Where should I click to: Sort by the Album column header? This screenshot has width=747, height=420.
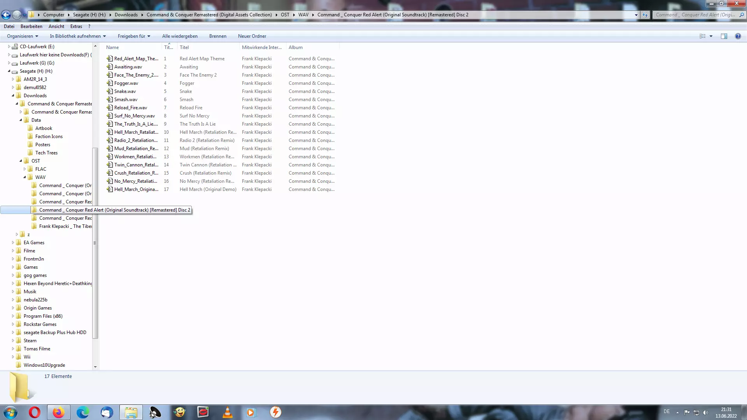click(312, 47)
